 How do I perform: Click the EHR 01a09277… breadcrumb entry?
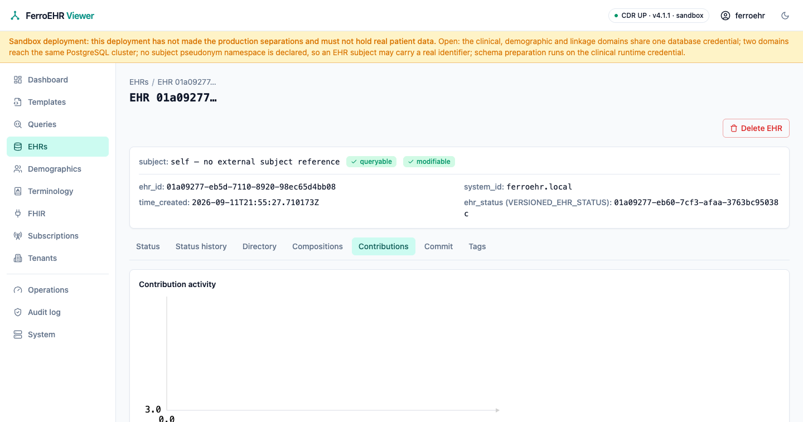tap(187, 82)
